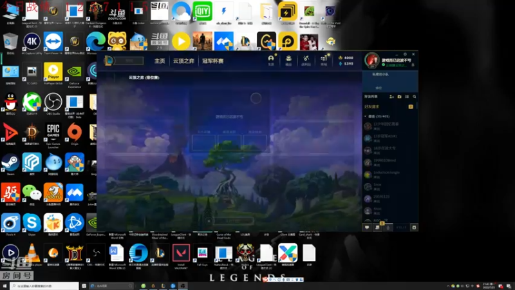Open the 好友请求 friend requests row

point(389,106)
